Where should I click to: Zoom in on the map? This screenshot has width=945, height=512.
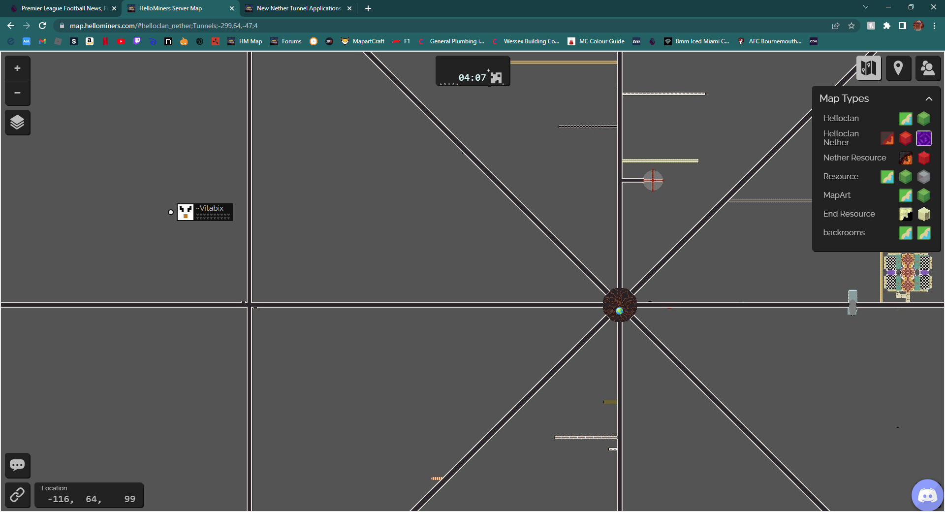(17, 68)
